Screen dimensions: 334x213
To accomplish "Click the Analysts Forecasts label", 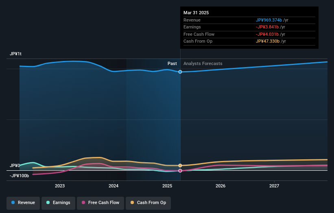I will click(203, 64).
